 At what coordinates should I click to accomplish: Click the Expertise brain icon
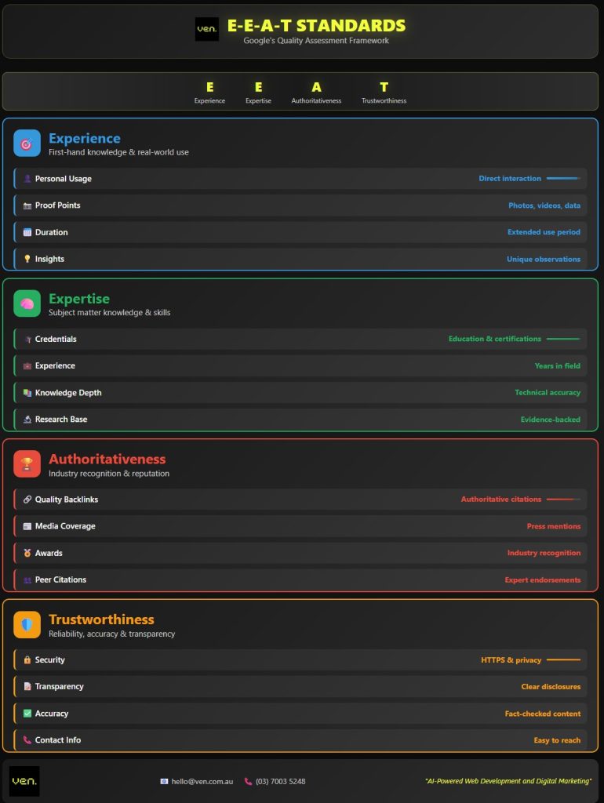click(27, 303)
